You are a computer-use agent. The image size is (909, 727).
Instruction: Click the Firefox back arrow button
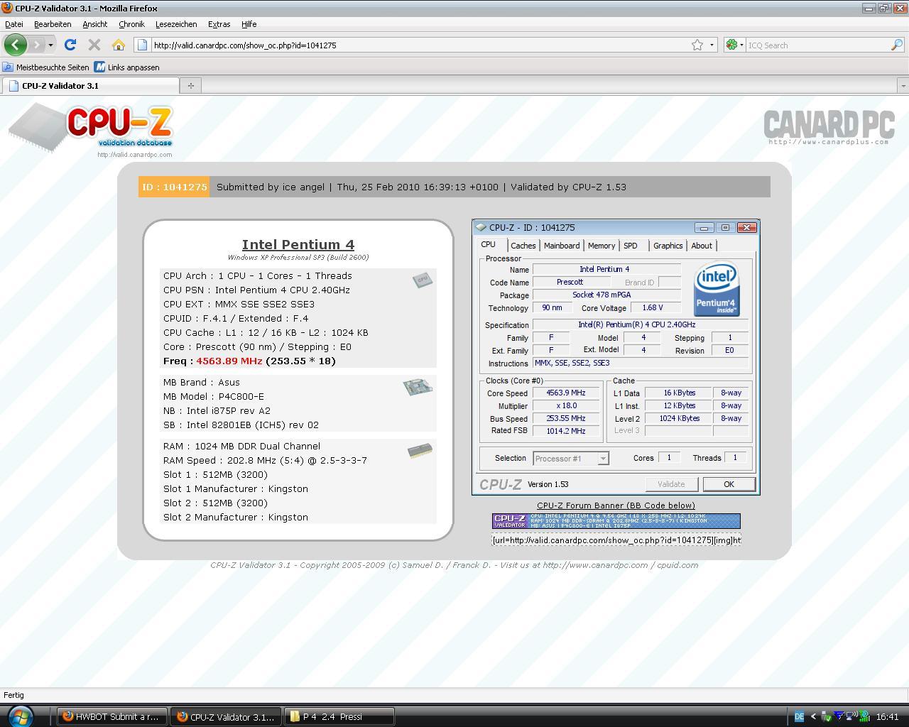pyautogui.click(x=15, y=45)
